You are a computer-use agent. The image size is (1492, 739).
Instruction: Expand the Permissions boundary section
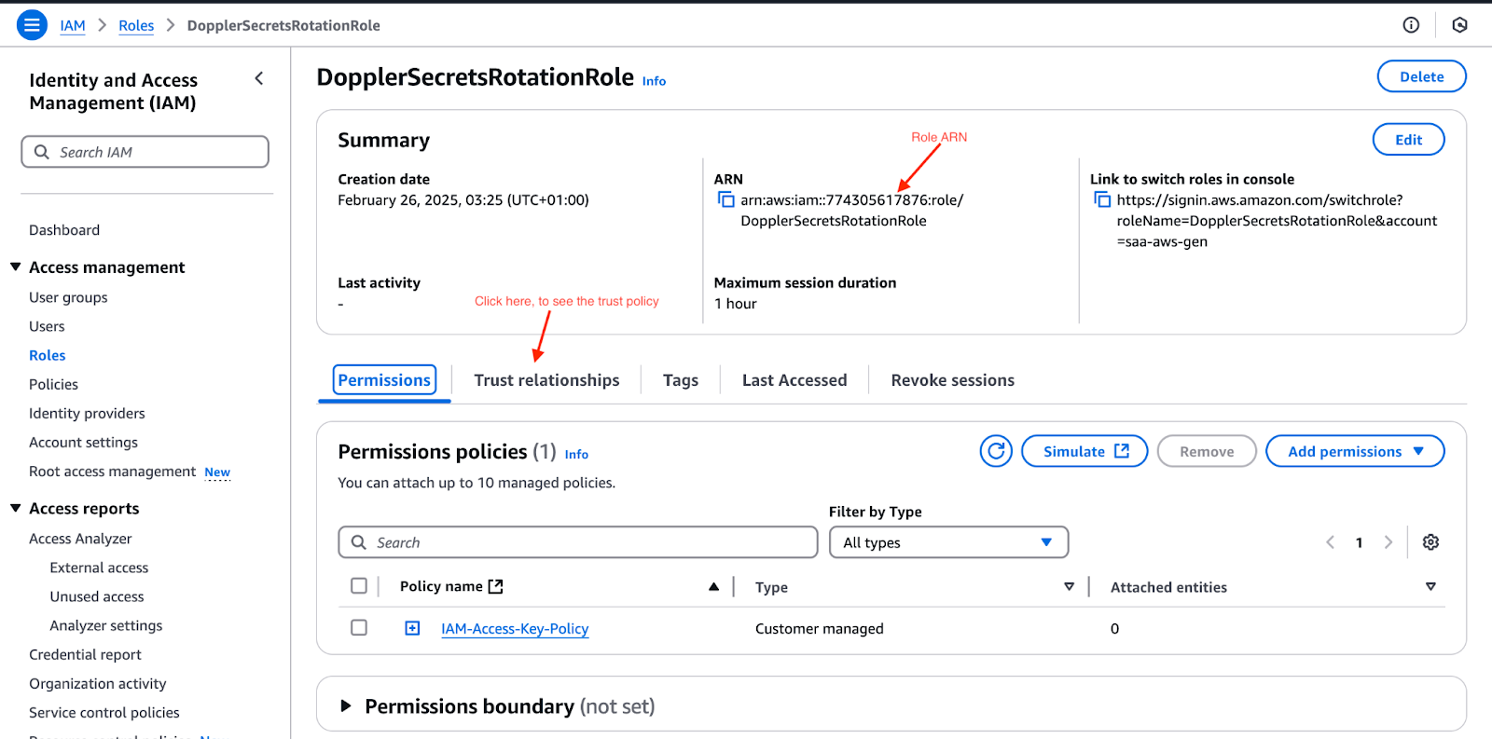pyautogui.click(x=346, y=705)
